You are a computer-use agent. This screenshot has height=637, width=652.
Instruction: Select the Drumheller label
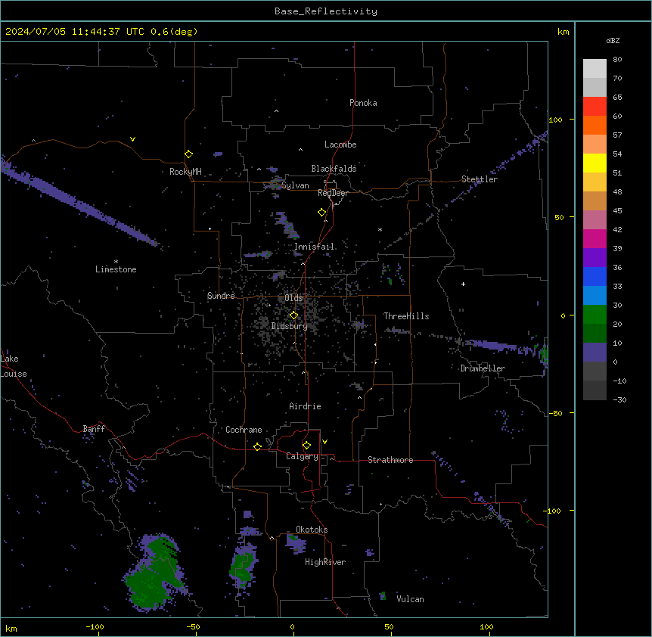[483, 368]
